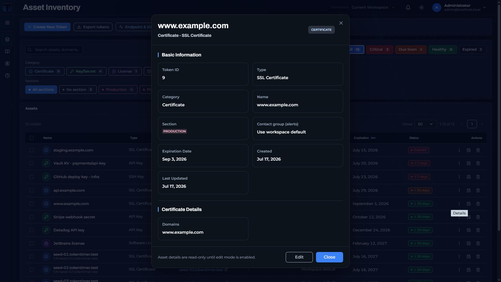Select the Production section filter
The width and height of the screenshot is (501, 282).
(x=118, y=90)
